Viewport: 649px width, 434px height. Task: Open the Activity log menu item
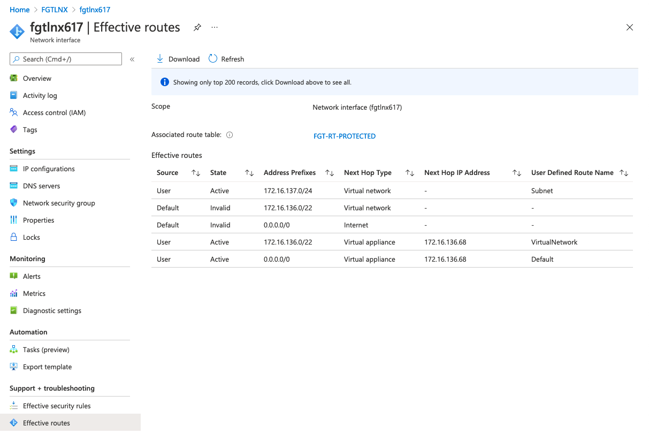coord(40,96)
